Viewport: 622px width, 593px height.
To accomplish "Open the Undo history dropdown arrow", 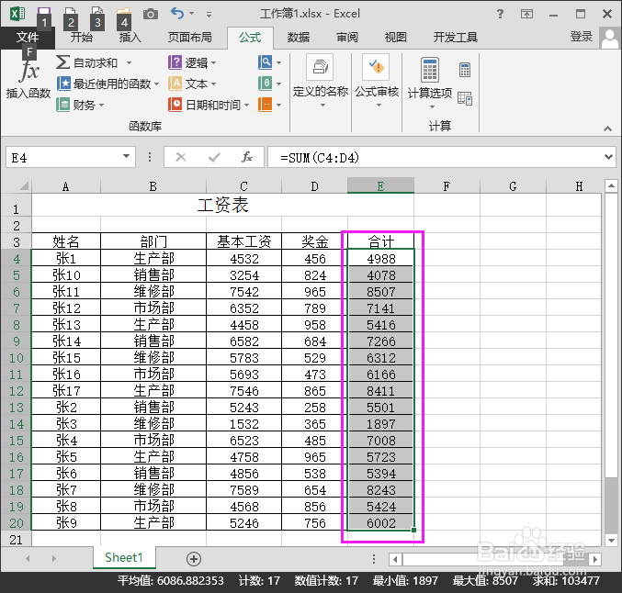I will click(192, 14).
